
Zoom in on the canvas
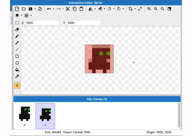click(149, 9)
